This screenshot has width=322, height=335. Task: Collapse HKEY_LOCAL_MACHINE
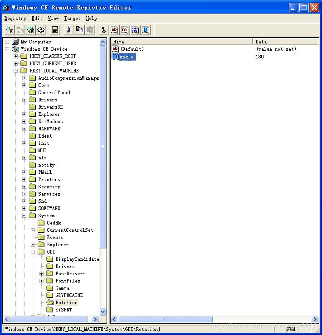click(x=15, y=71)
